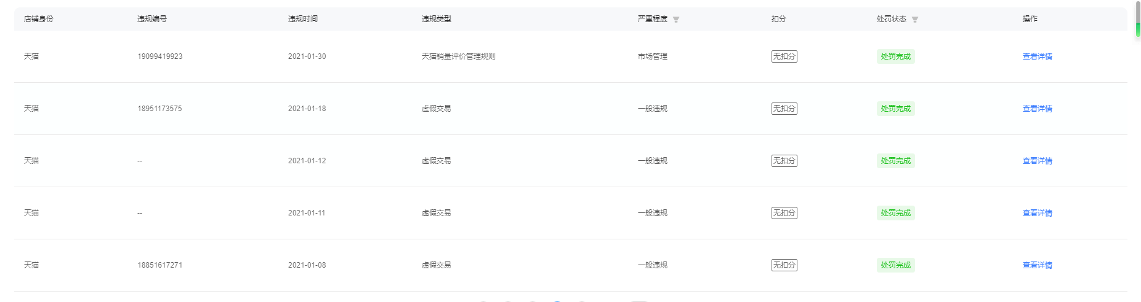Image resolution: width=1141 pixels, height=302 pixels.
Task: Select the 违规类型 column header
Action: point(437,19)
